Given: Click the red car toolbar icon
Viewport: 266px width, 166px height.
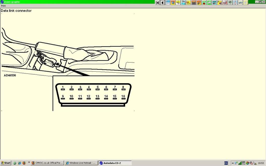Looking at the screenshot, I should pyautogui.click(x=199, y=3).
